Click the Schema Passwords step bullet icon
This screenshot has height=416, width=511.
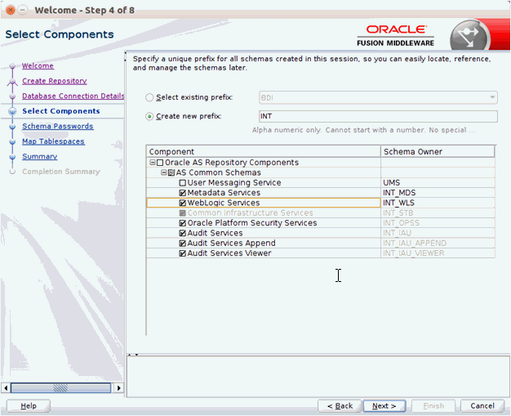(x=12, y=127)
